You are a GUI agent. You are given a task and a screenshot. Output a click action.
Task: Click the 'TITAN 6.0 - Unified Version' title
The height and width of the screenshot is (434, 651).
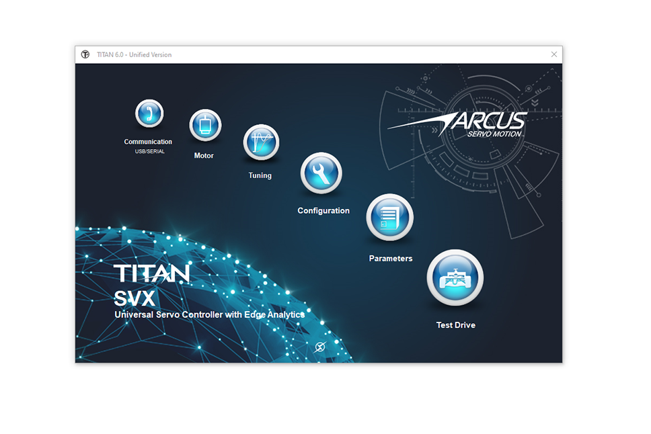point(133,54)
